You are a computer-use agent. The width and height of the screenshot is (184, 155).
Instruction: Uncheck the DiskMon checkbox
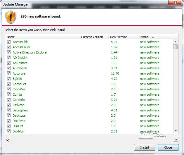tap(8, 131)
